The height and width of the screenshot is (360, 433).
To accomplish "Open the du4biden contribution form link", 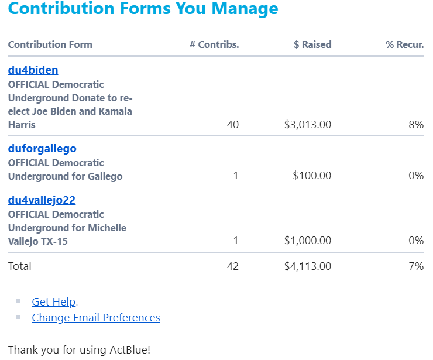I will pos(33,70).
